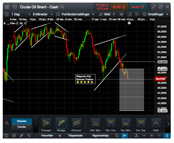Screen dimensions: 174x143
Task: Click the buy price 46,627 button
Action: point(138,7)
